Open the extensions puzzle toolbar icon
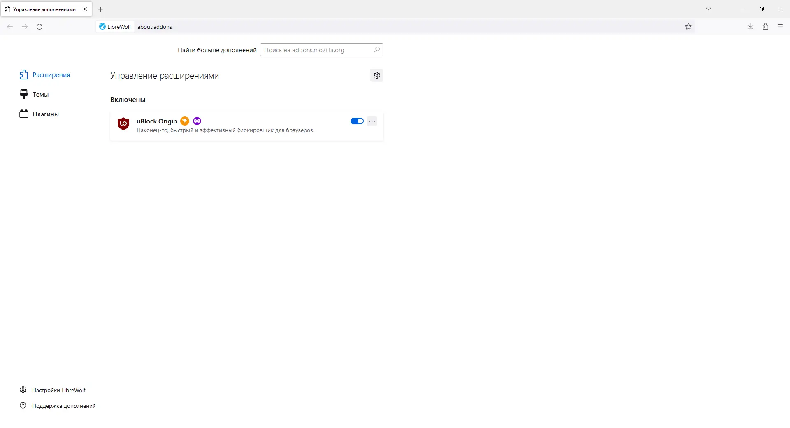Viewport: 790px width, 428px height. pyautogui.click(x=765, y=26)
